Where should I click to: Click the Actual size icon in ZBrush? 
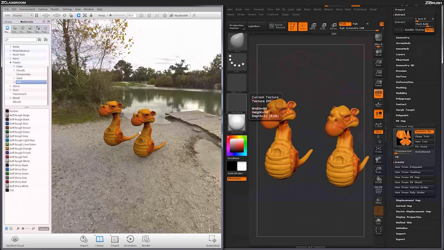click(x=378, y=73)
